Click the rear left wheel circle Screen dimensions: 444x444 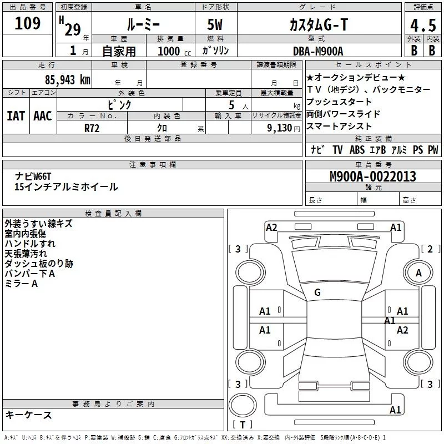tap(250, 362)
